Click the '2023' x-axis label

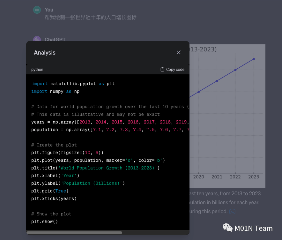tap(254, 177)
